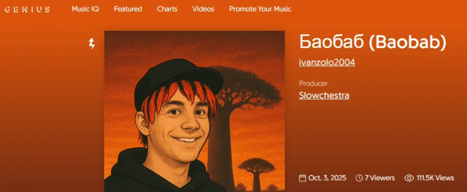Click the Producer label text

313,83
